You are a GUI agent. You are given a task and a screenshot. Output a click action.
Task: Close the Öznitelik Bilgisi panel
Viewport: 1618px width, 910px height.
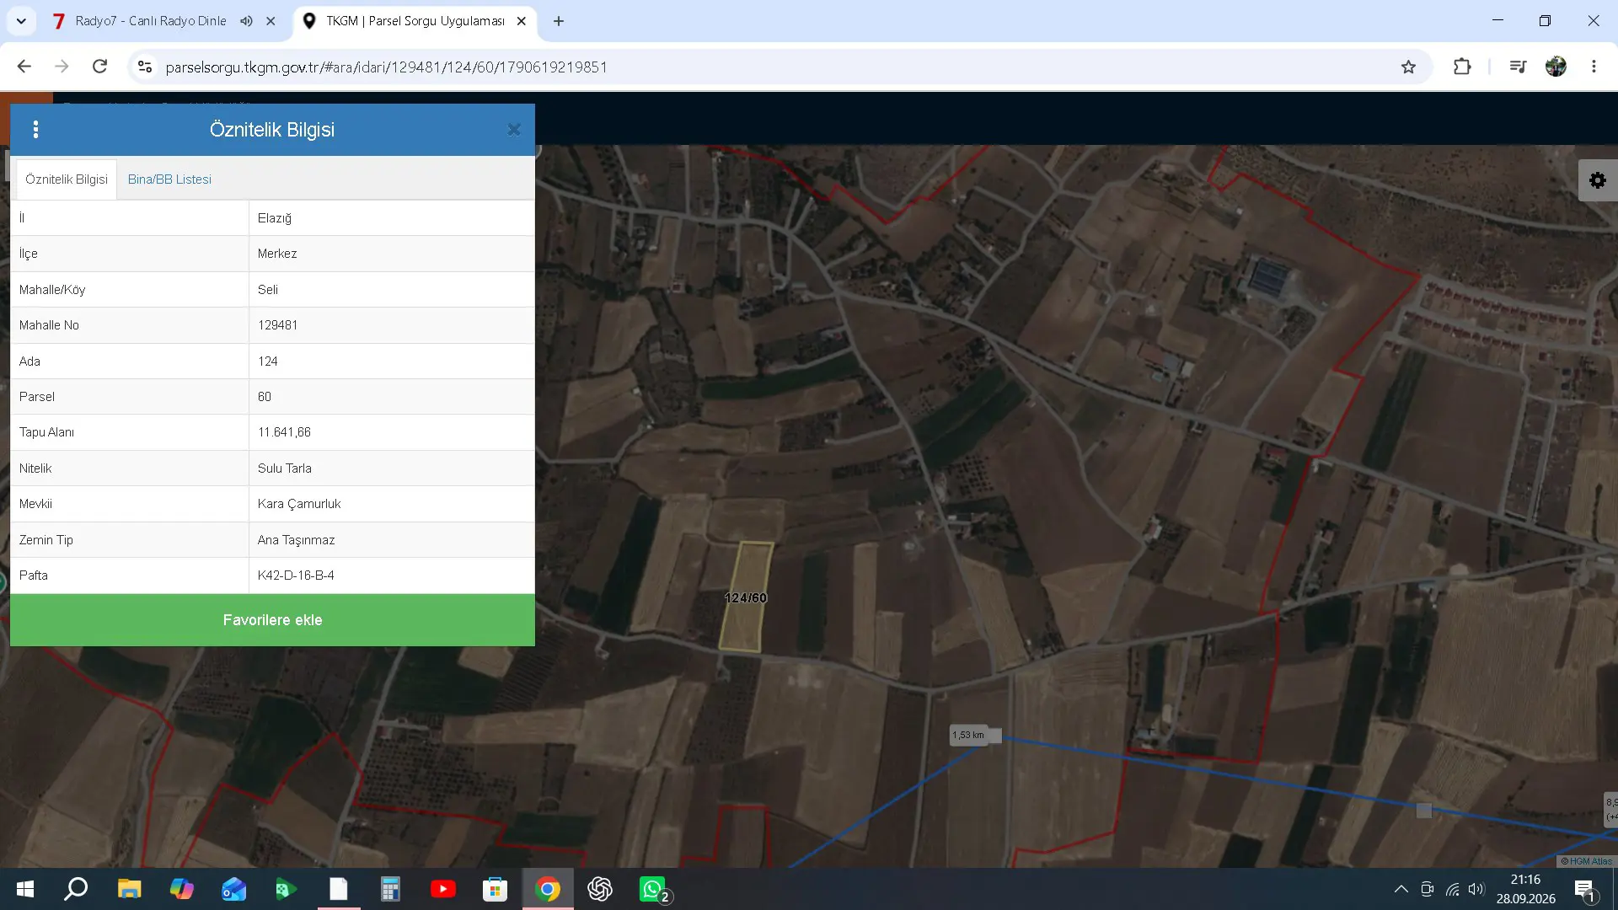click(514, 130)
